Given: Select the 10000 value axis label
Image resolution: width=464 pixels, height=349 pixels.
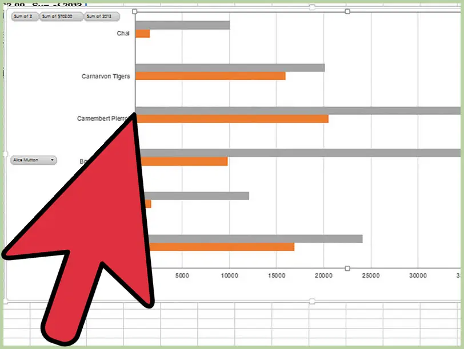Looking at the screenshot, I should (229, 275).
